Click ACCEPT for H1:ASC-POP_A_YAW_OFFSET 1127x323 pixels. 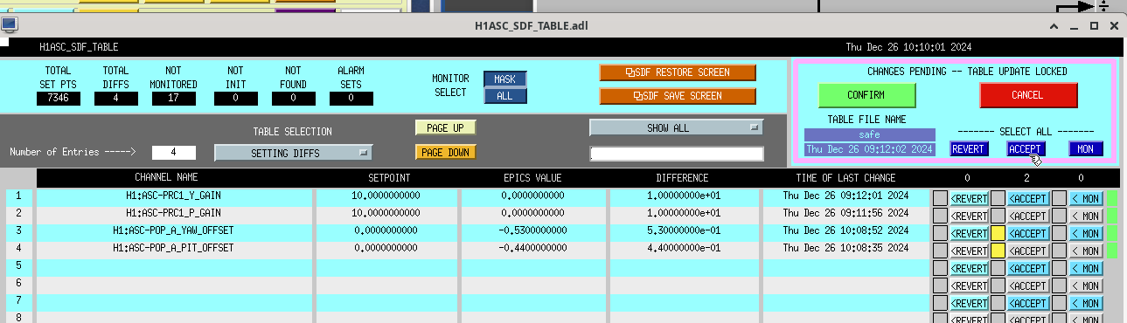pos(1028,233)
